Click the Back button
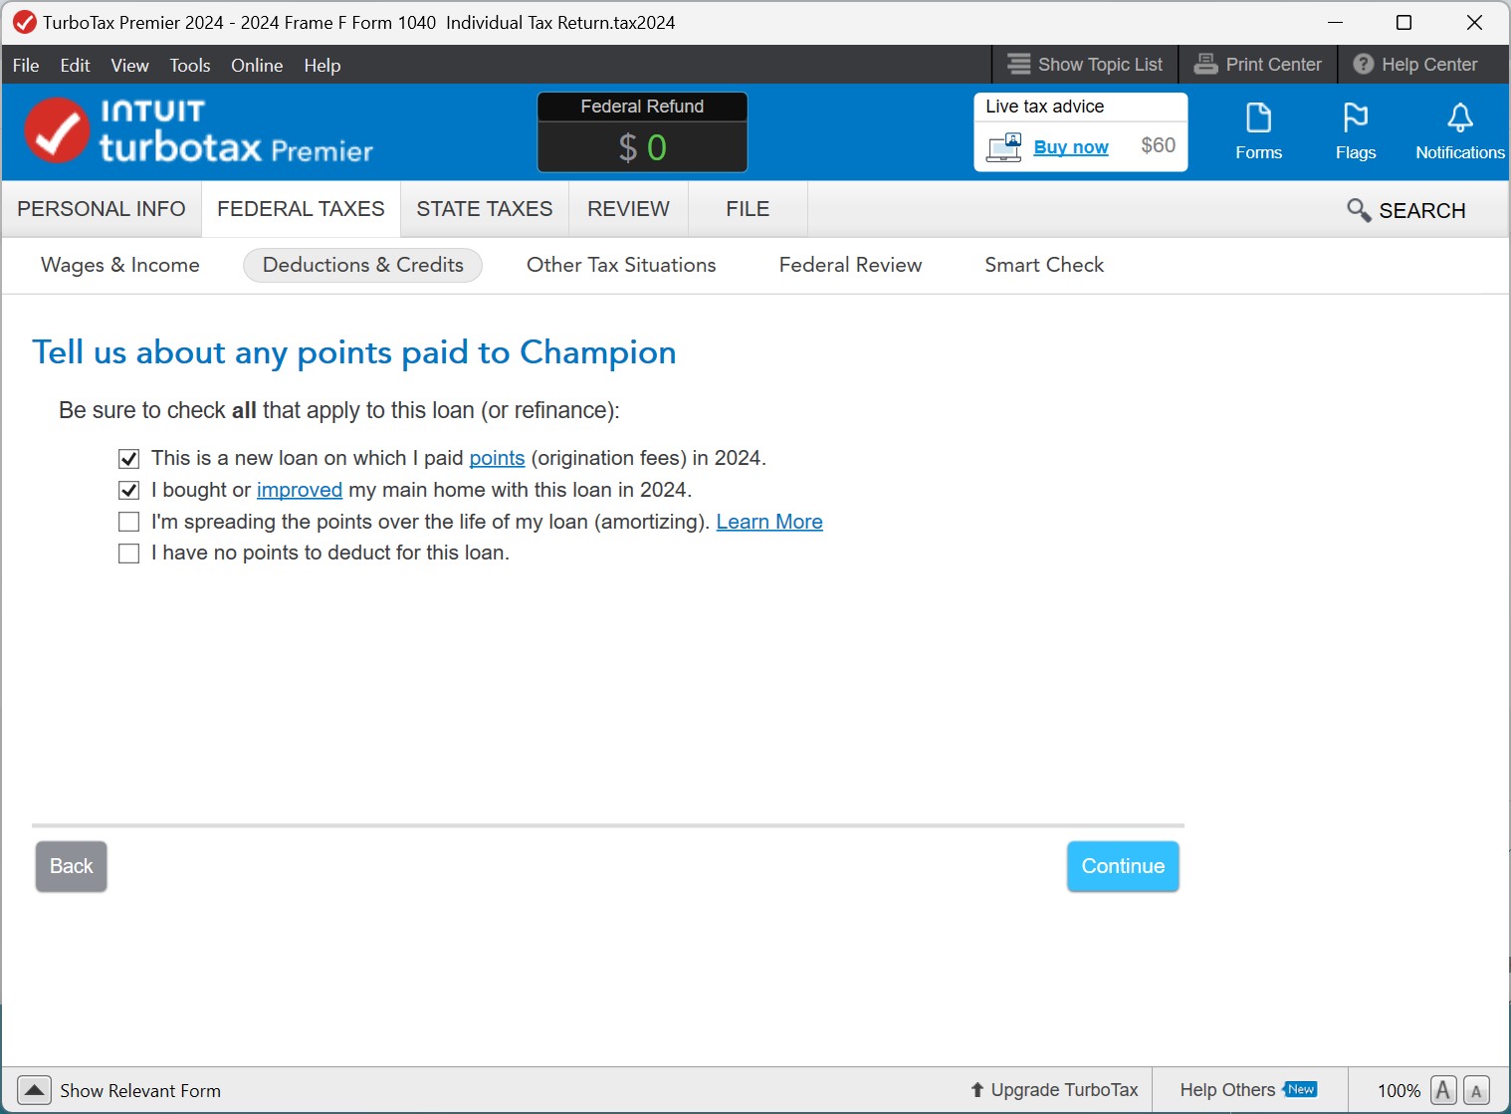This screenshot has width=1511, height=1114. pos(72,866)
